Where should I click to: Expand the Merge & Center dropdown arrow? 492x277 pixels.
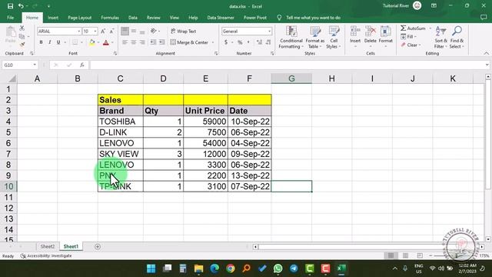coord(213,42)
